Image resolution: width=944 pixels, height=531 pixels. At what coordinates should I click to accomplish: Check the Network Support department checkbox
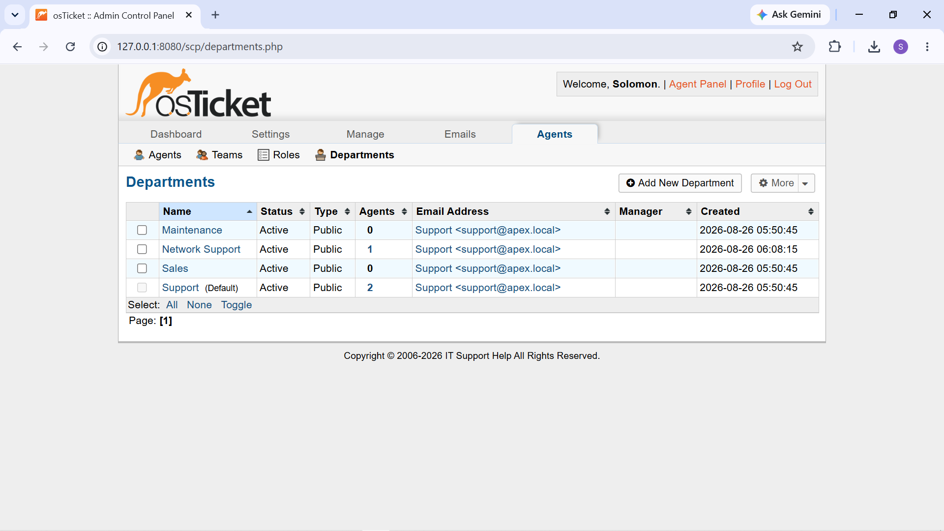[x=142, y=249]
